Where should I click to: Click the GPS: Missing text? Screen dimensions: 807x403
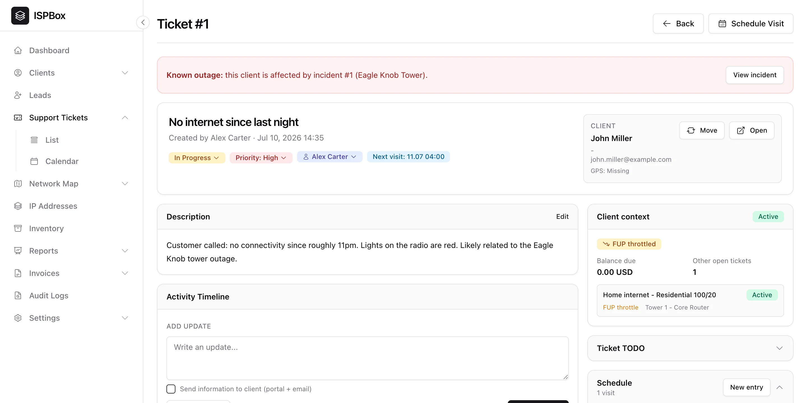click(610, 171)
